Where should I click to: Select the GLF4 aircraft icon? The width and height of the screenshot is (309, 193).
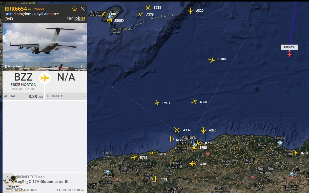(153, 153)
